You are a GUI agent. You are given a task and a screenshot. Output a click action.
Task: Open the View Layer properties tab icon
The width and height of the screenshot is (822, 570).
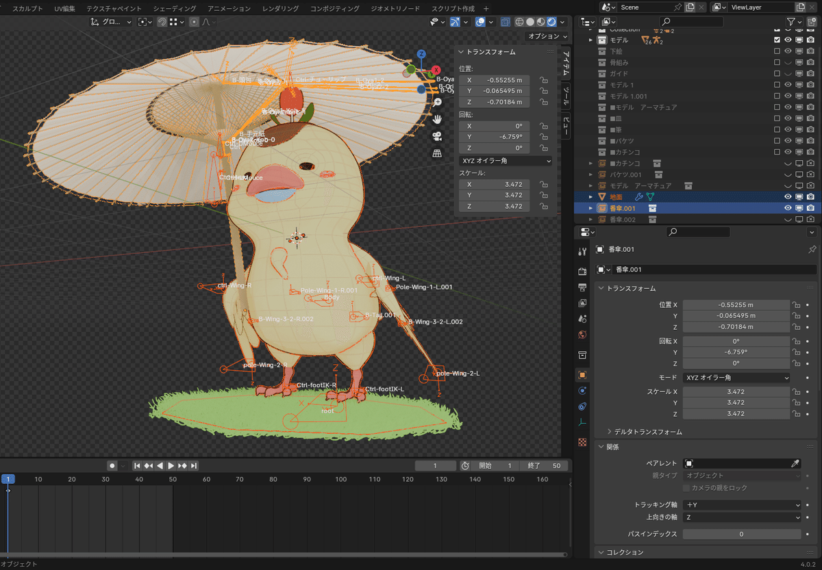(582, 302)
